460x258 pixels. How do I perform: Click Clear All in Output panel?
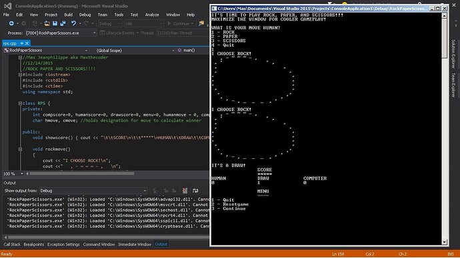click(185, 191)
